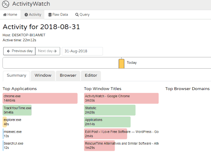Click the ActivityWatch title text
Viewport: 211px width, 152px height.
[x=31, y=4]
